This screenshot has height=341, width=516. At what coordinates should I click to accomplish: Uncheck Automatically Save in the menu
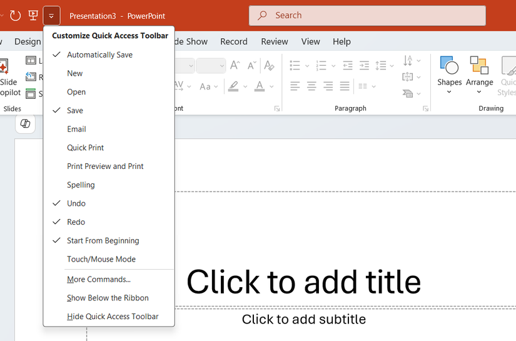[x=100, y=55]
